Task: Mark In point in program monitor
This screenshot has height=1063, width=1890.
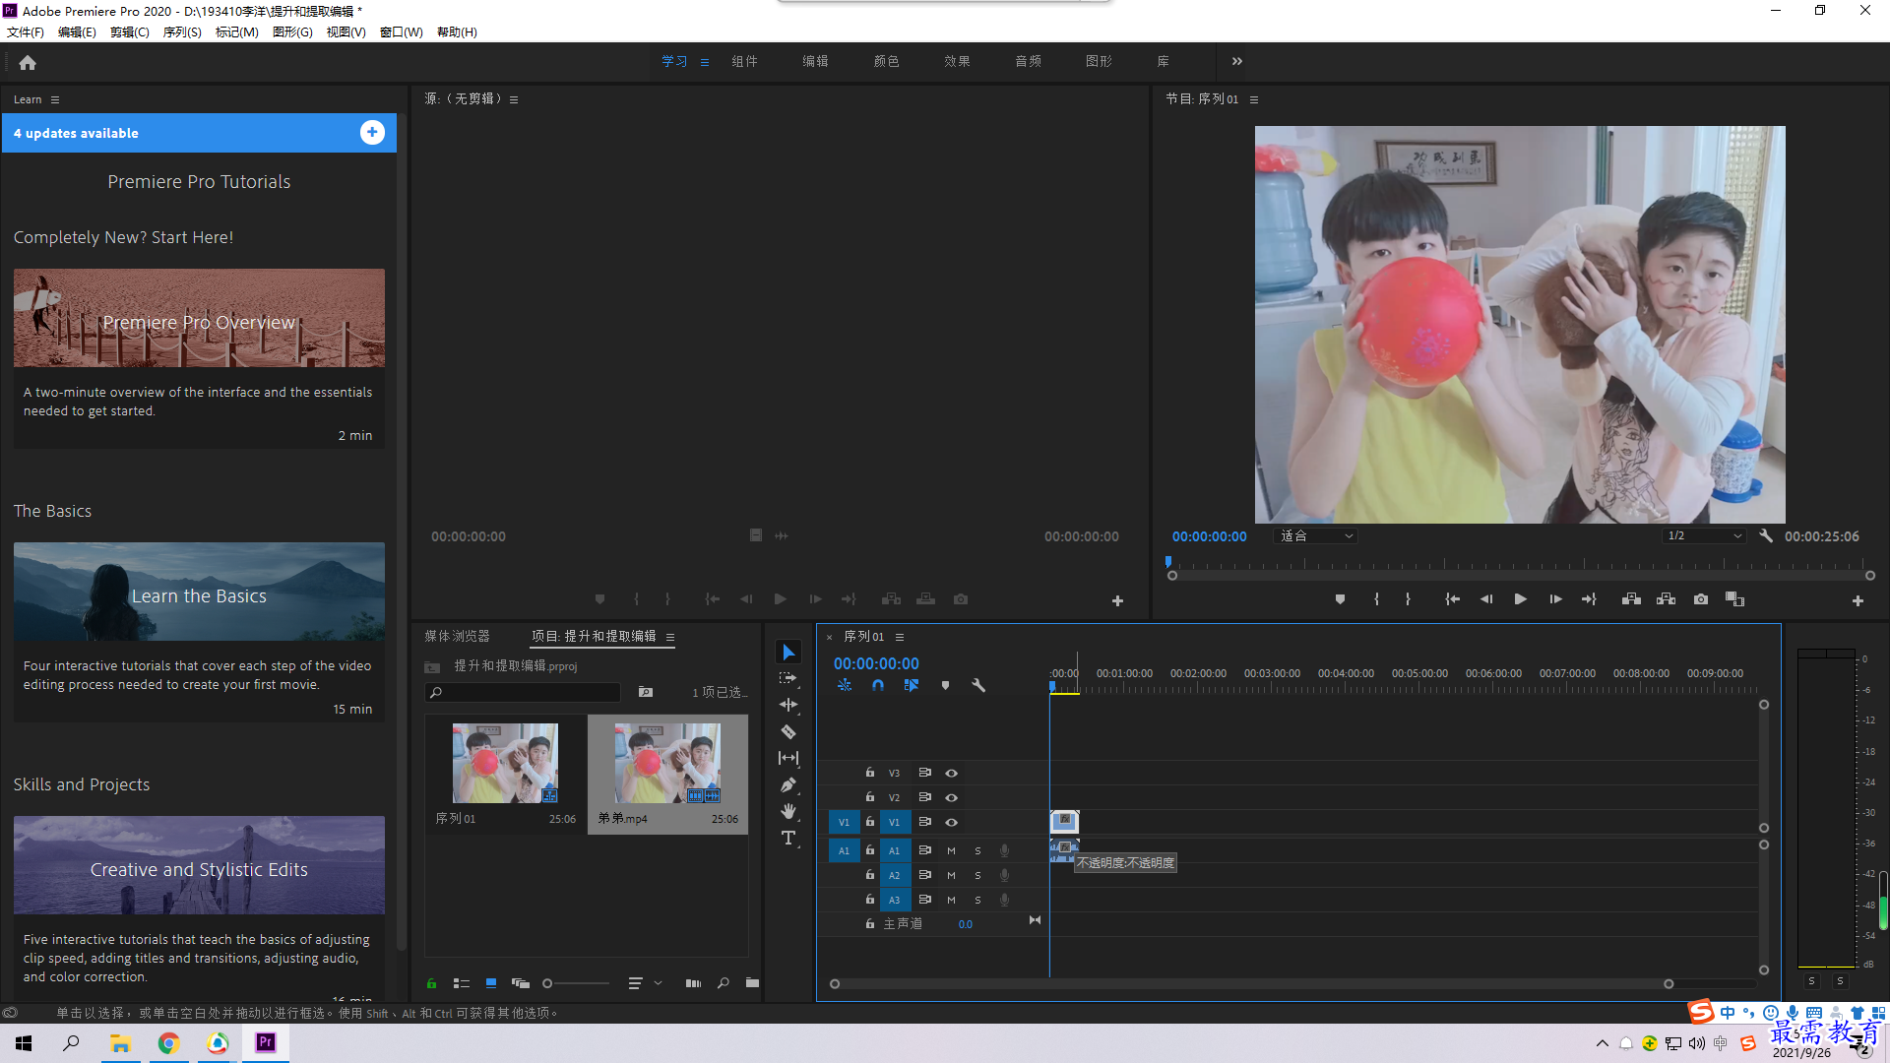Action: click(1376, 599)
